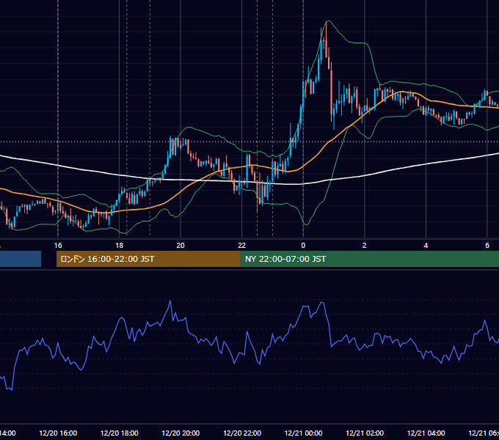Select the ロンドン 16:00-22:00 JST session bar
Viewport: 499px width, 440px height.
tap(148, 259)
